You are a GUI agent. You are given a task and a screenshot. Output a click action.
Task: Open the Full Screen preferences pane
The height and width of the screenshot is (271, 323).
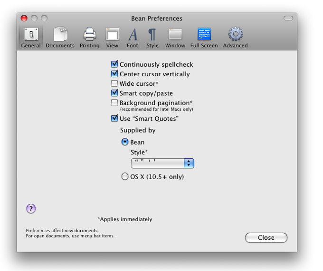(x=204, y=37)
